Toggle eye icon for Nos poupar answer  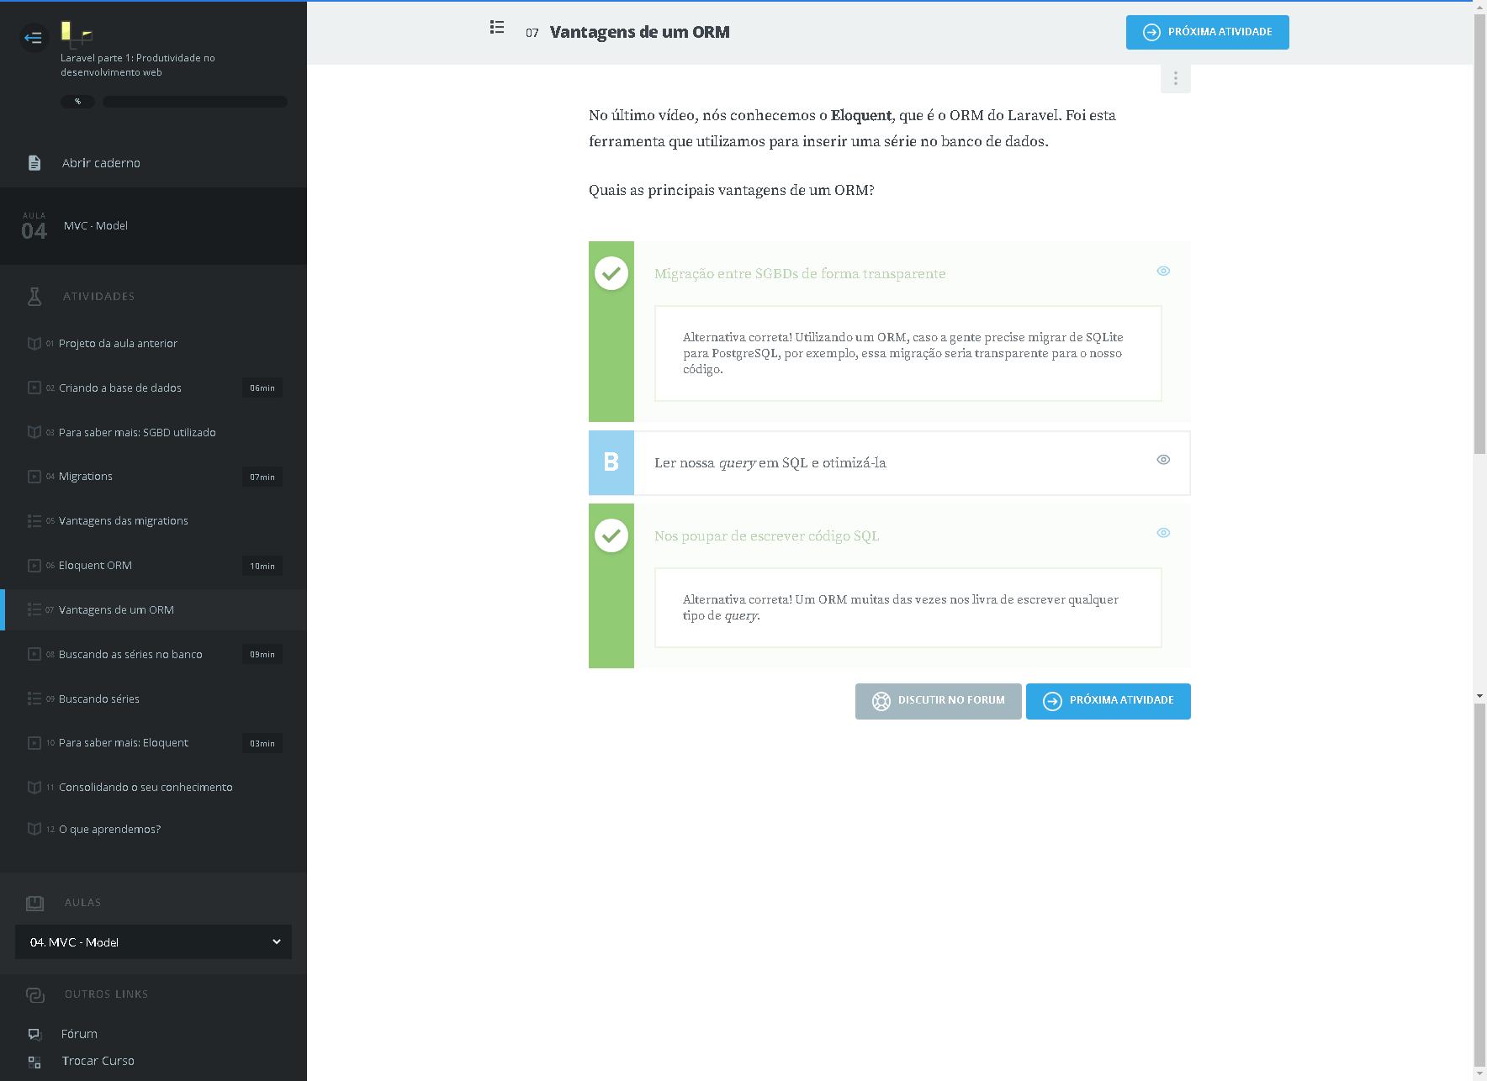1163,533
